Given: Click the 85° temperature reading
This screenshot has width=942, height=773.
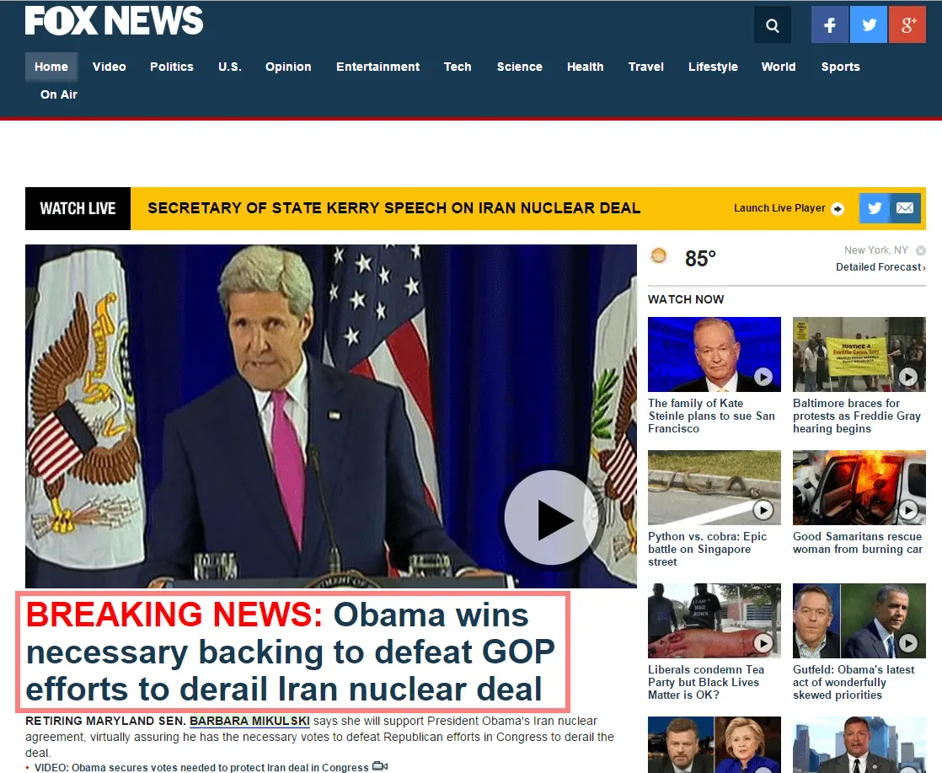Looking at the screenshot, I should point(700,259).
